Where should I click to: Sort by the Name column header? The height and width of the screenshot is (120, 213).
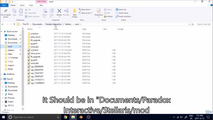point(30,29)
